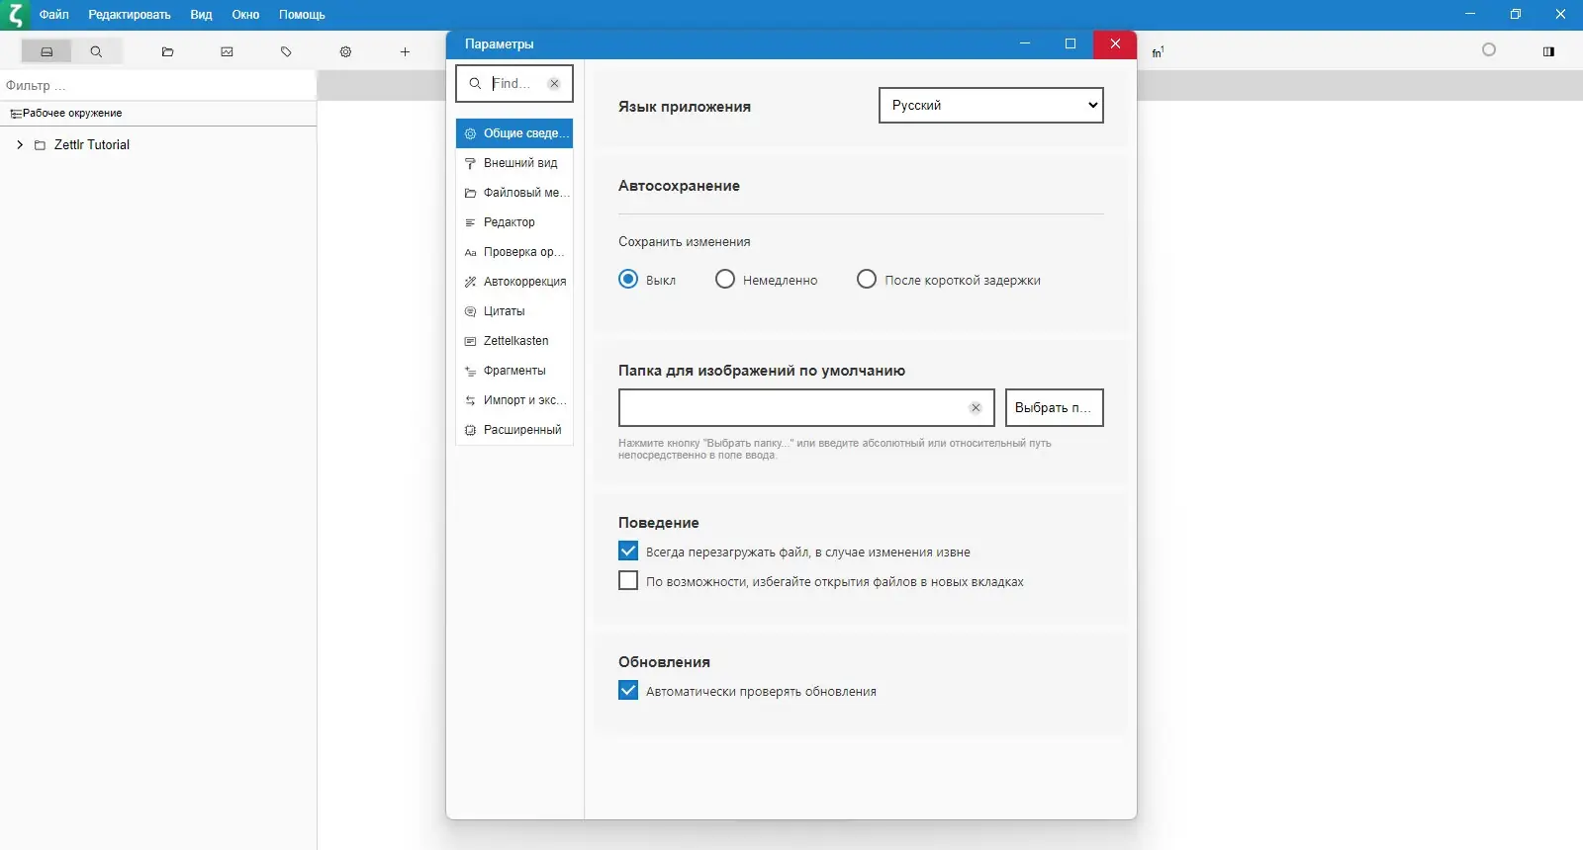Open Расширенный settings section
This screenshot has width=1583, height=850.
(x=514, y=430)
